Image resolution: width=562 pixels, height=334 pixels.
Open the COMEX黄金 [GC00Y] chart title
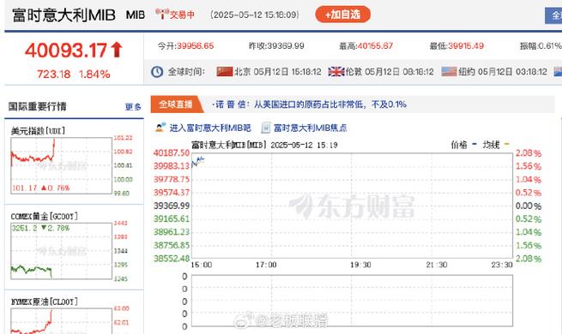click(x=44, y=217)
